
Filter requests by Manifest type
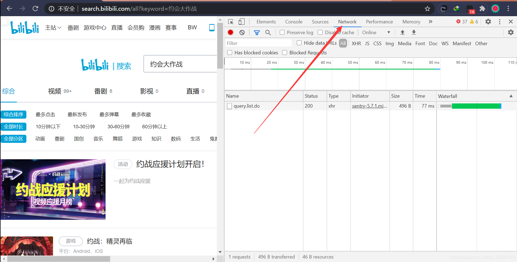[462, 44]
